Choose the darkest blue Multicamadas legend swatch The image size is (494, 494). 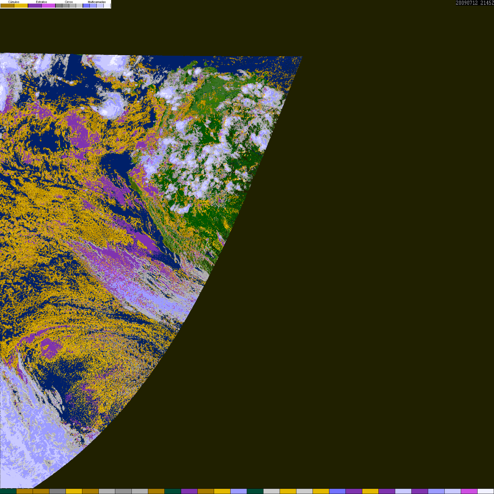[86, 5]
